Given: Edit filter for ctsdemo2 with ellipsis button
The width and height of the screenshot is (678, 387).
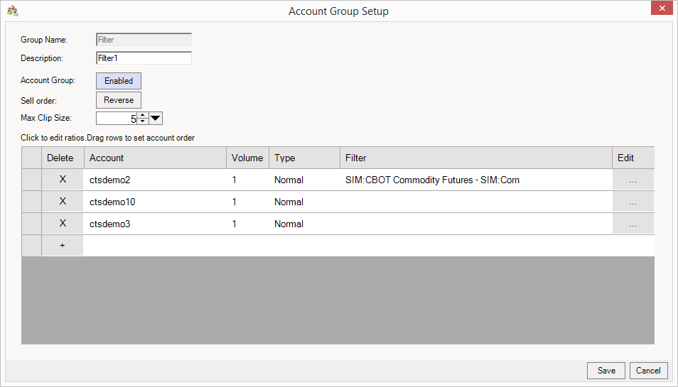Looking at the screenshot, I should [x=633, y=180].
